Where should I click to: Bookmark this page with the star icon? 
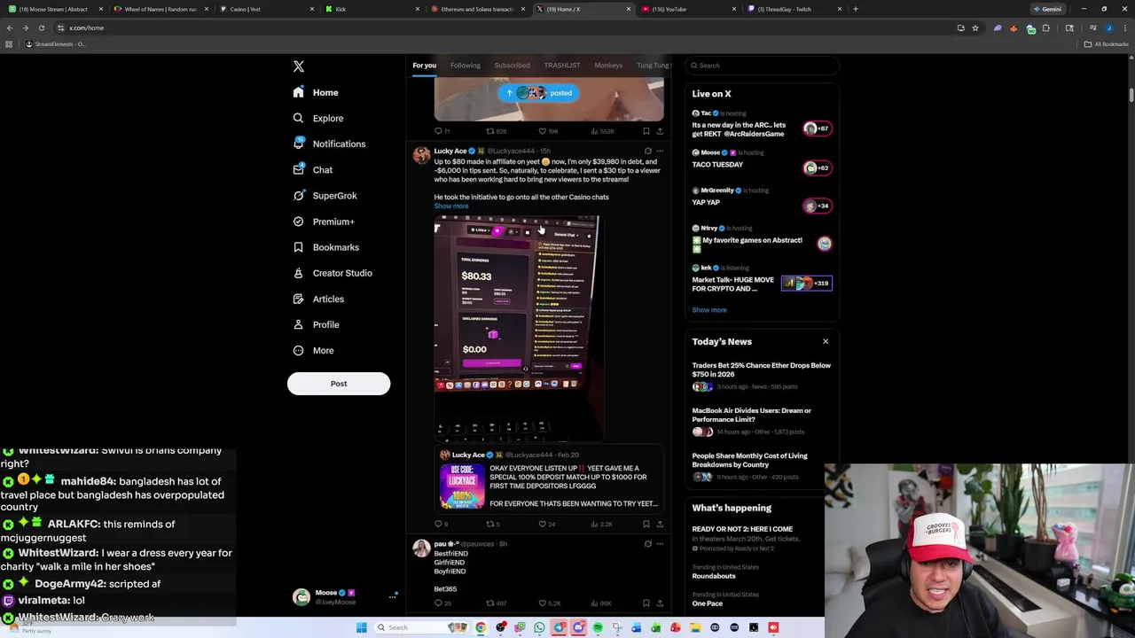975,27
